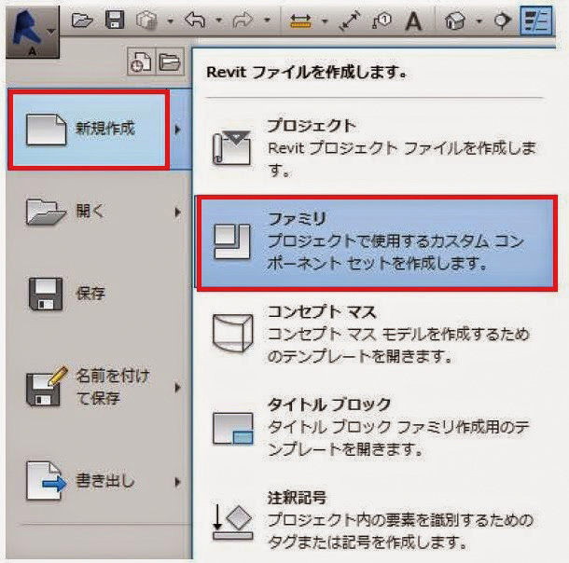Expand the 3D View dropdown arrow
Viewport: 569px width, 563px height.
(x=479, y=21)
